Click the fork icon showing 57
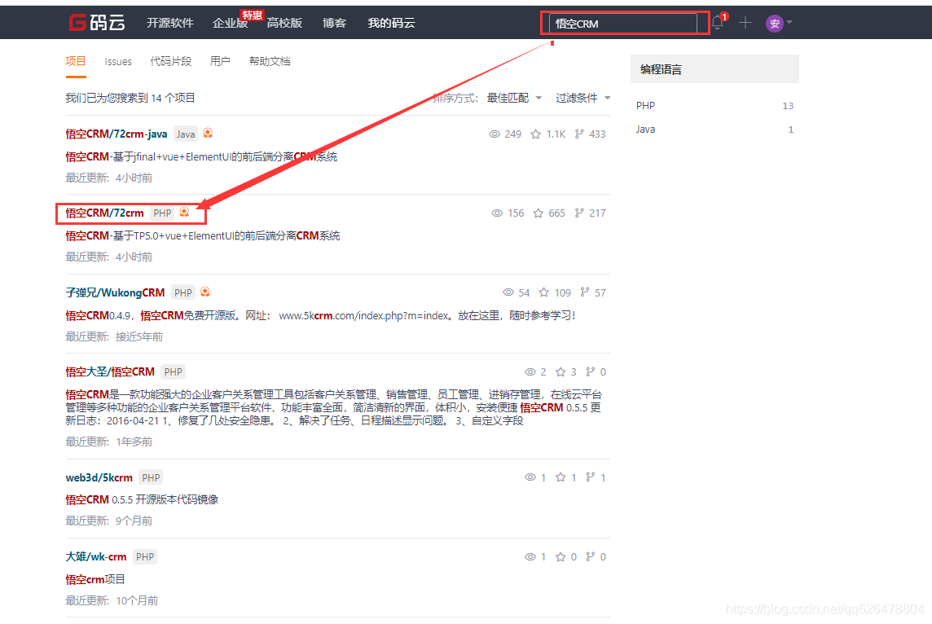This screenshot has height=624, width=932. pos(585,292)
